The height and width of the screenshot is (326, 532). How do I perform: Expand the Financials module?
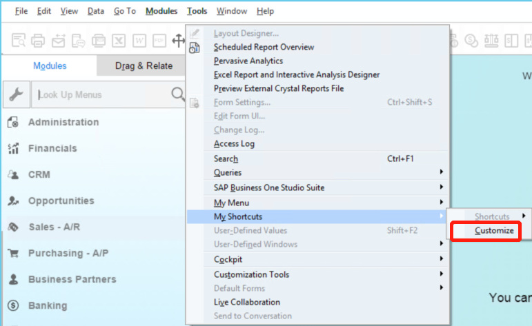(52, 148)
